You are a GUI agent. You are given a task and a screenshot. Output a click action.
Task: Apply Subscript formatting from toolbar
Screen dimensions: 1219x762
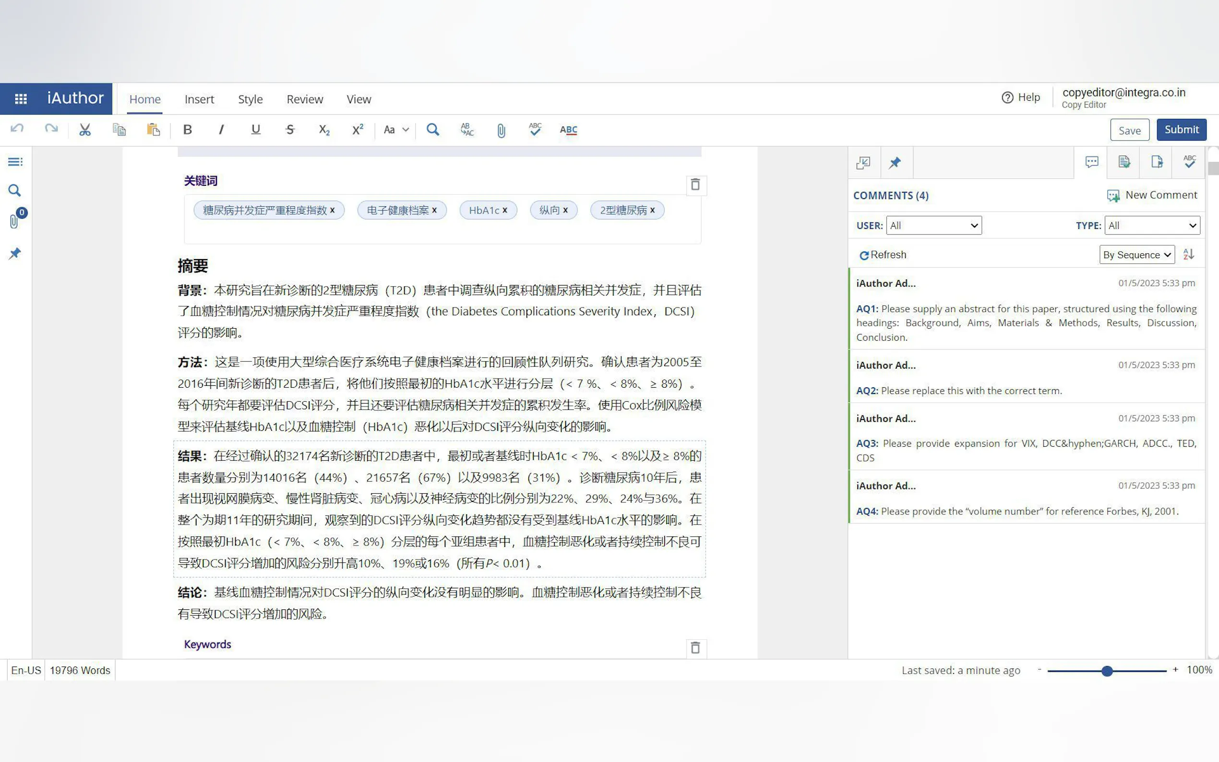point(324,130)
